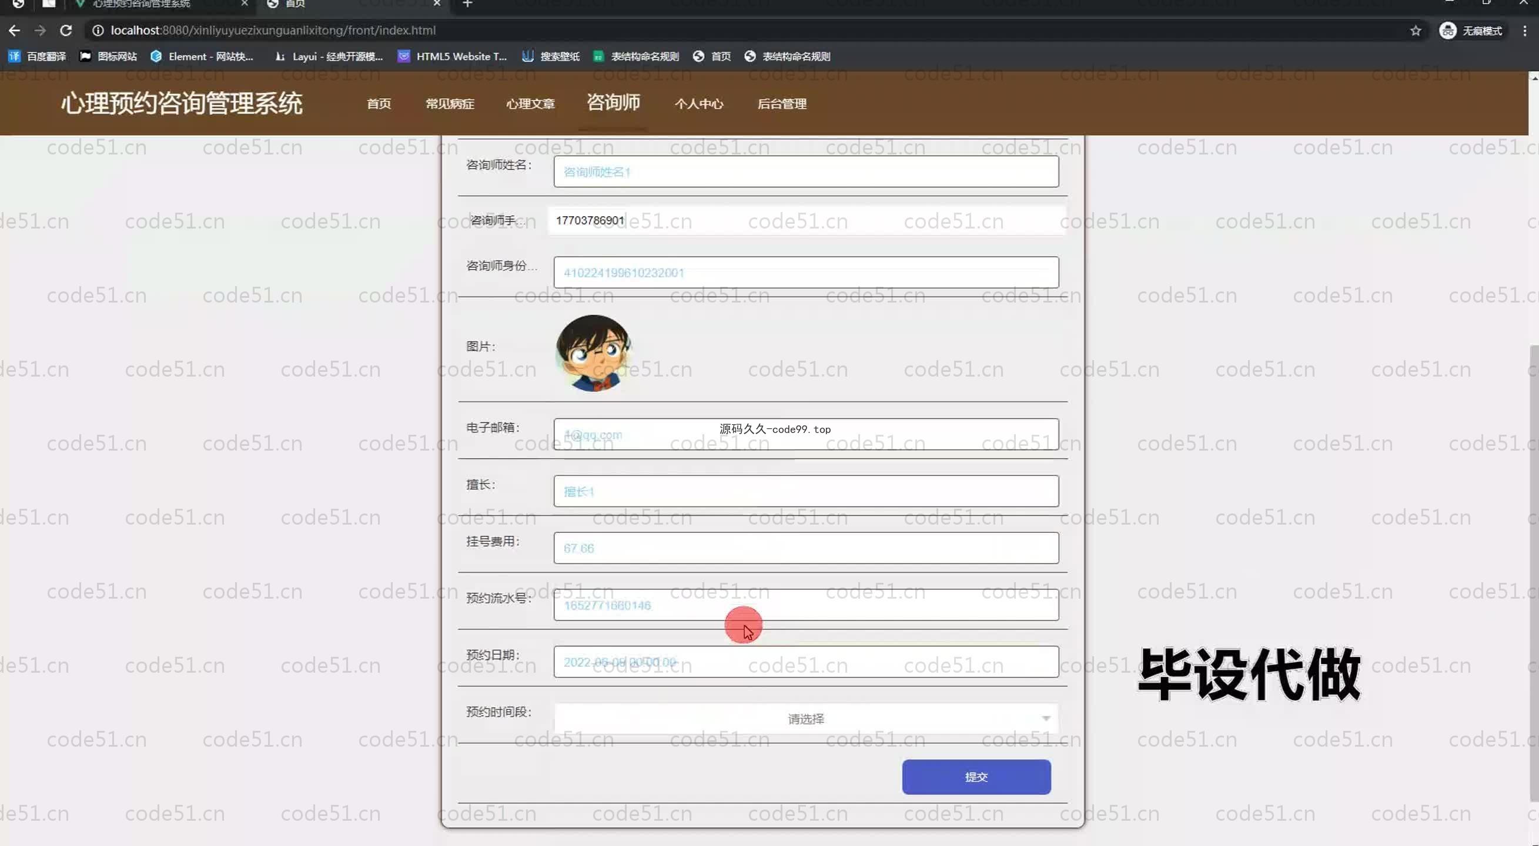This screenshot has width=1539, height=846.
Task: Submit the form with 提交 button
Action: coord(976,777)
